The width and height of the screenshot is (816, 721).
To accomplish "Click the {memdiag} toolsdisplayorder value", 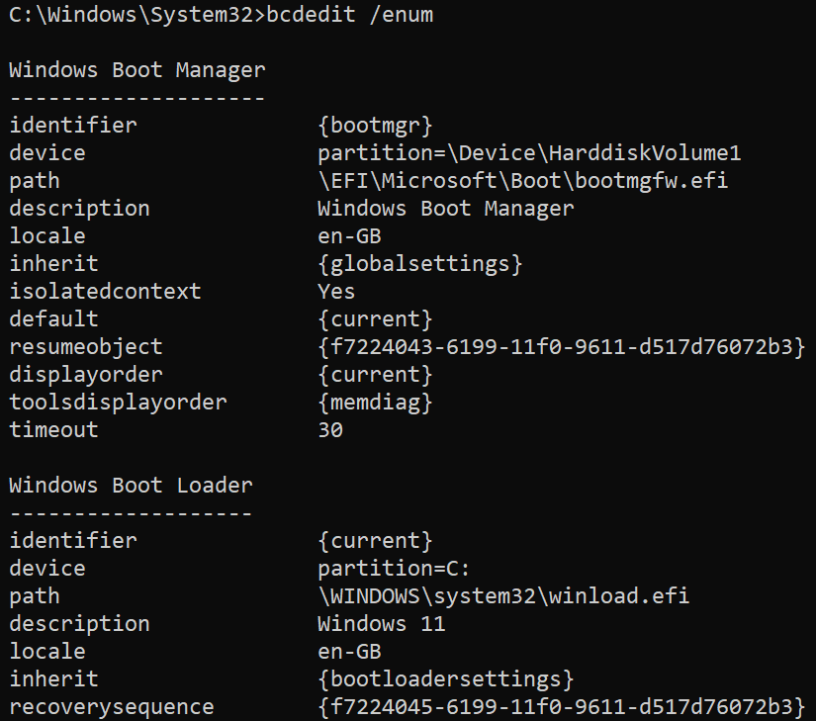I will click(375, 403).
